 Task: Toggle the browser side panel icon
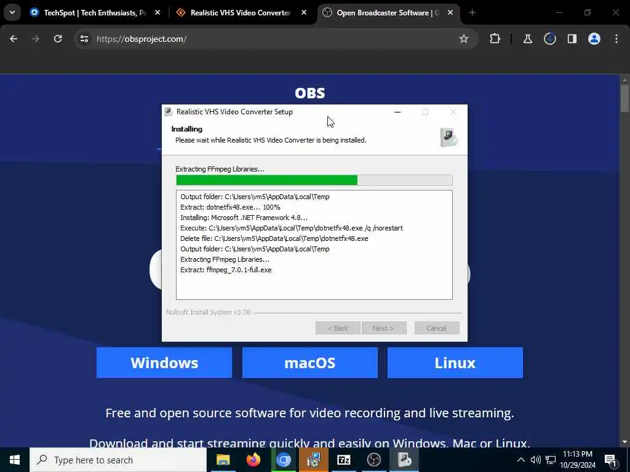tap(572, 39)
